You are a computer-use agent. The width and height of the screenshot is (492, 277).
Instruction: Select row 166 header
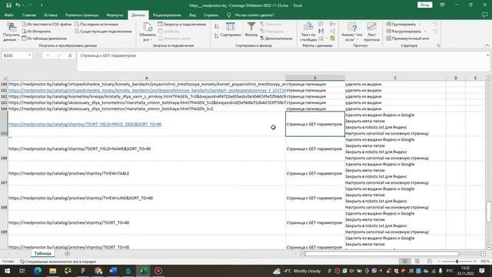click(4, 149)
